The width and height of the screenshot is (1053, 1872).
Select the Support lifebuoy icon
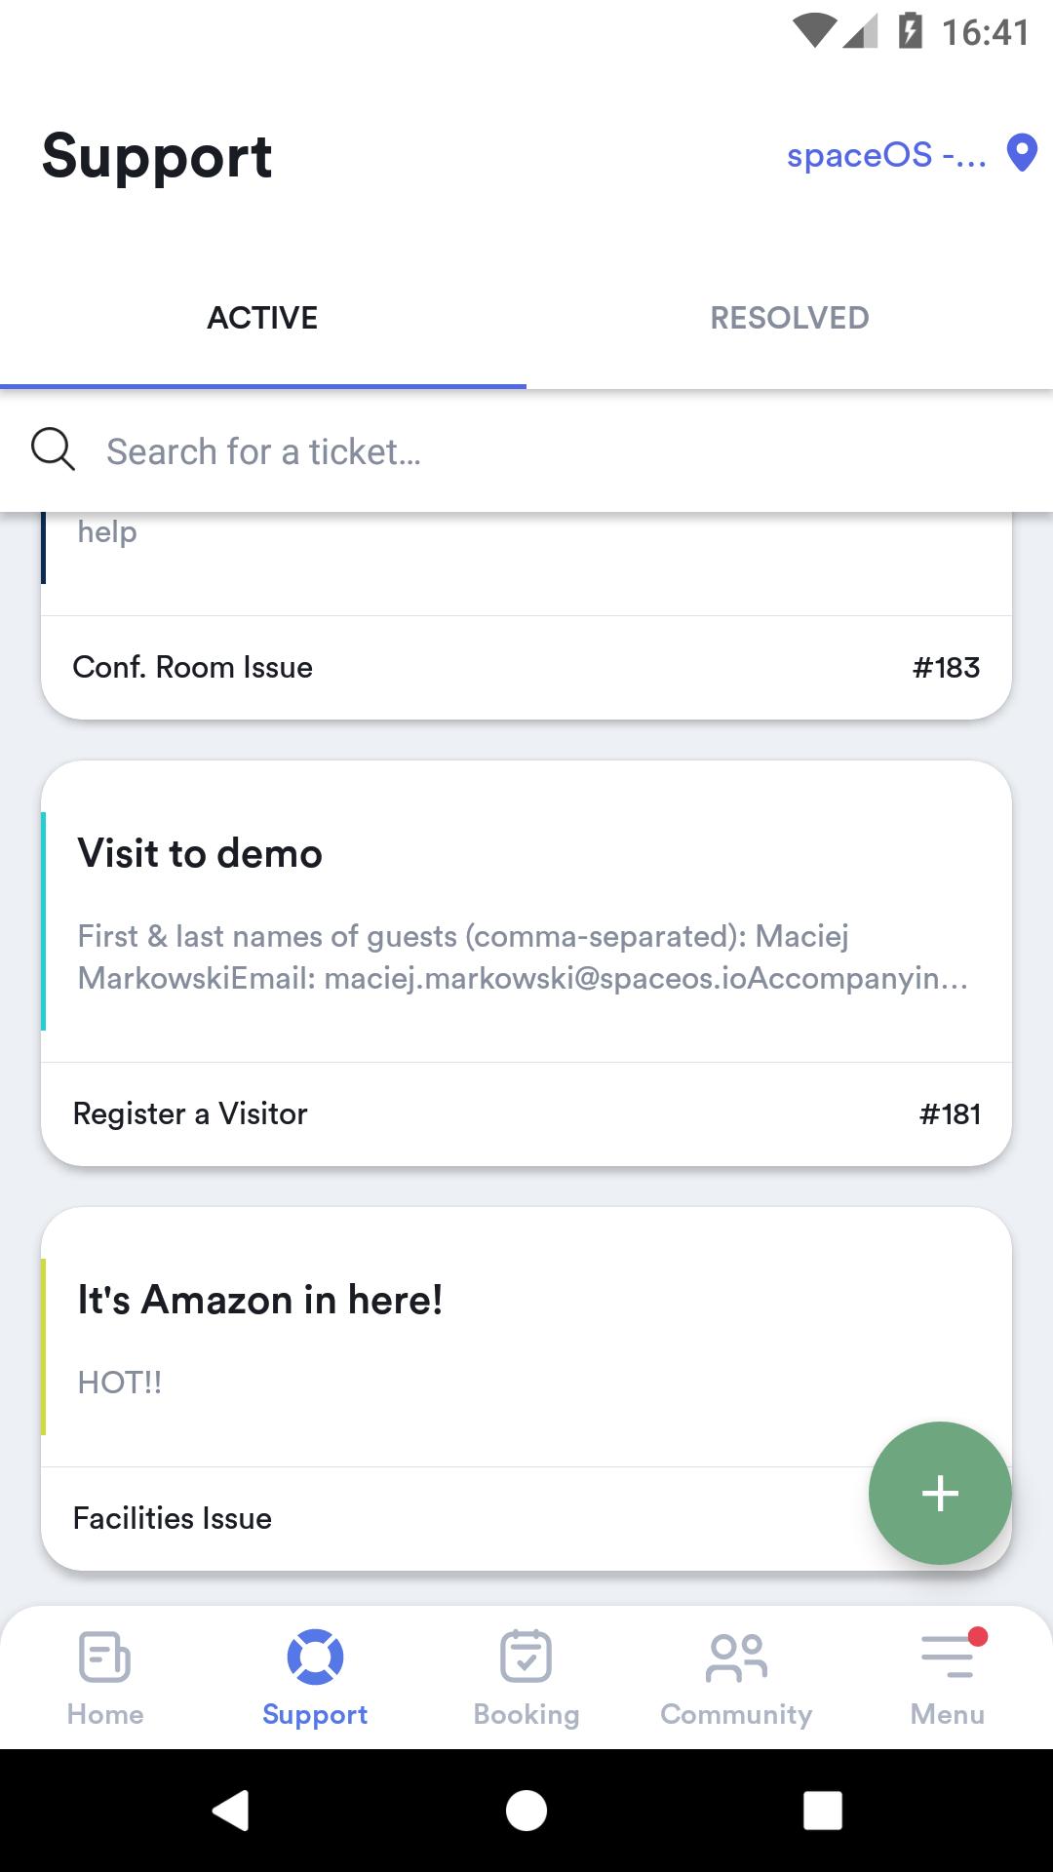315,1657
